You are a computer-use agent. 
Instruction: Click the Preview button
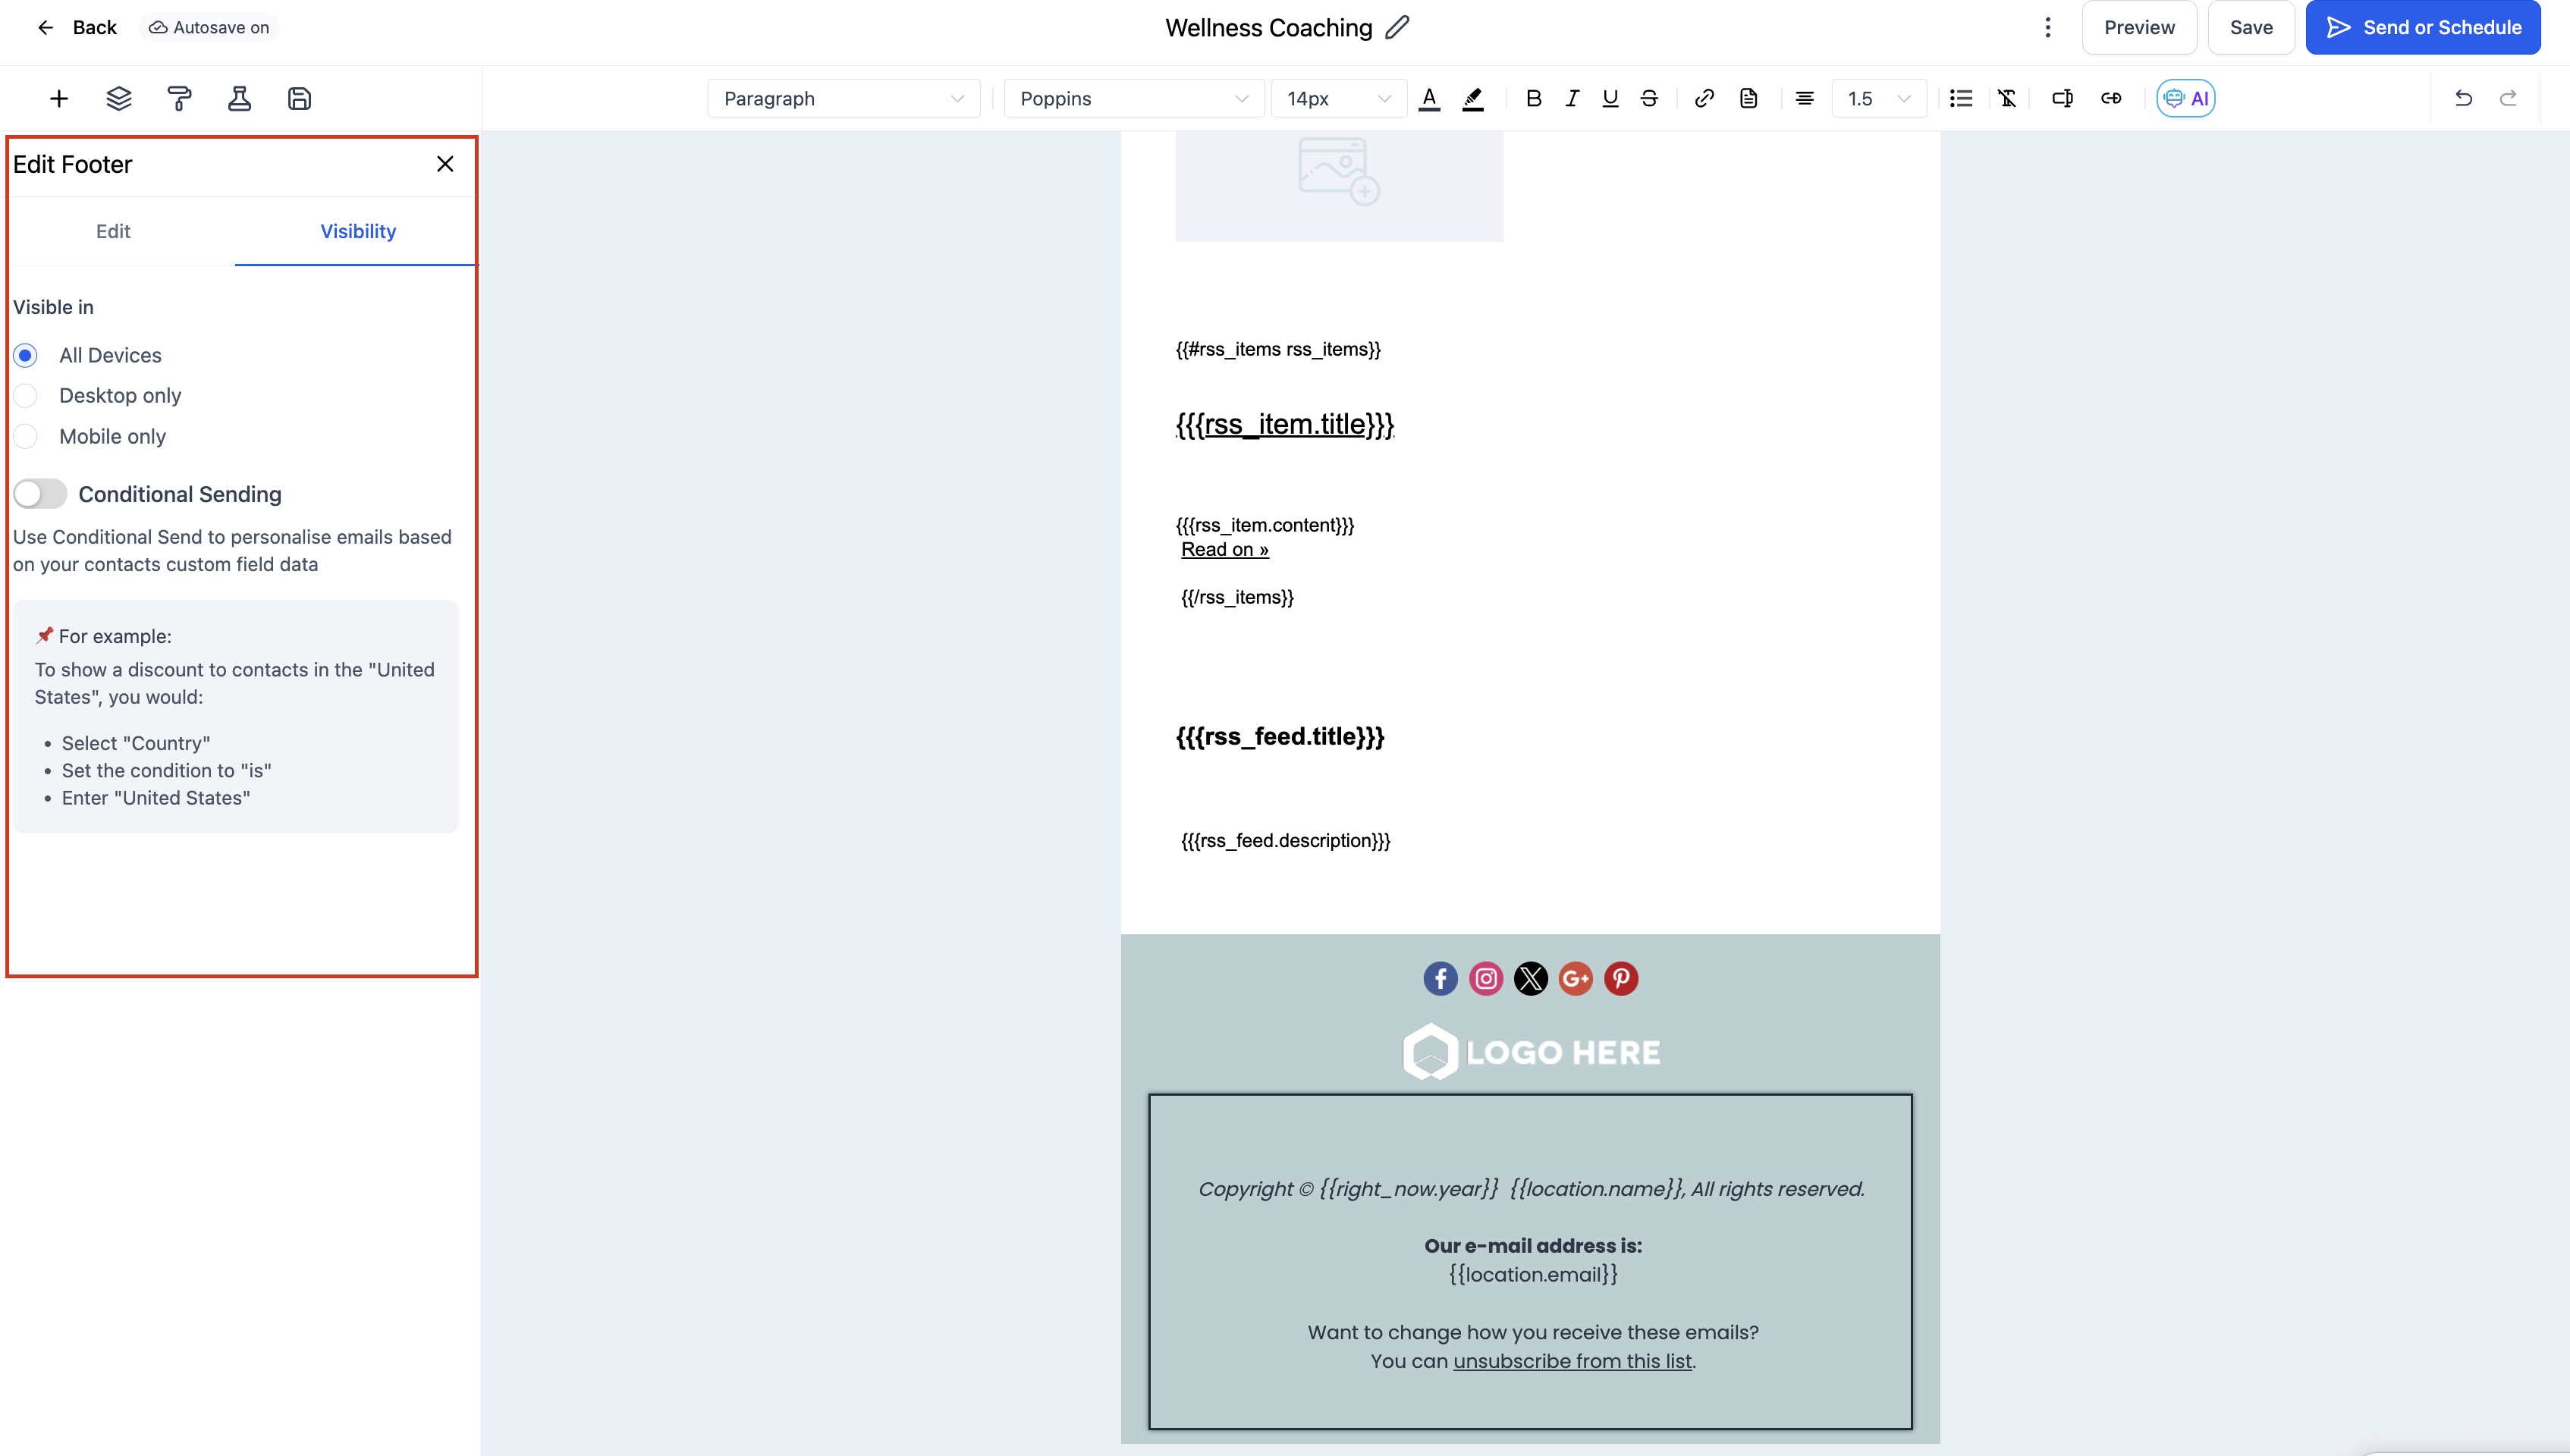pyautogui.click(x=2138, y=27)
